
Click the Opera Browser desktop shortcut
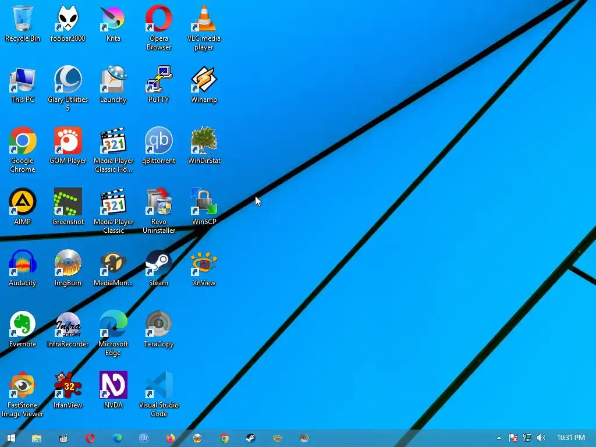[158, 28]
